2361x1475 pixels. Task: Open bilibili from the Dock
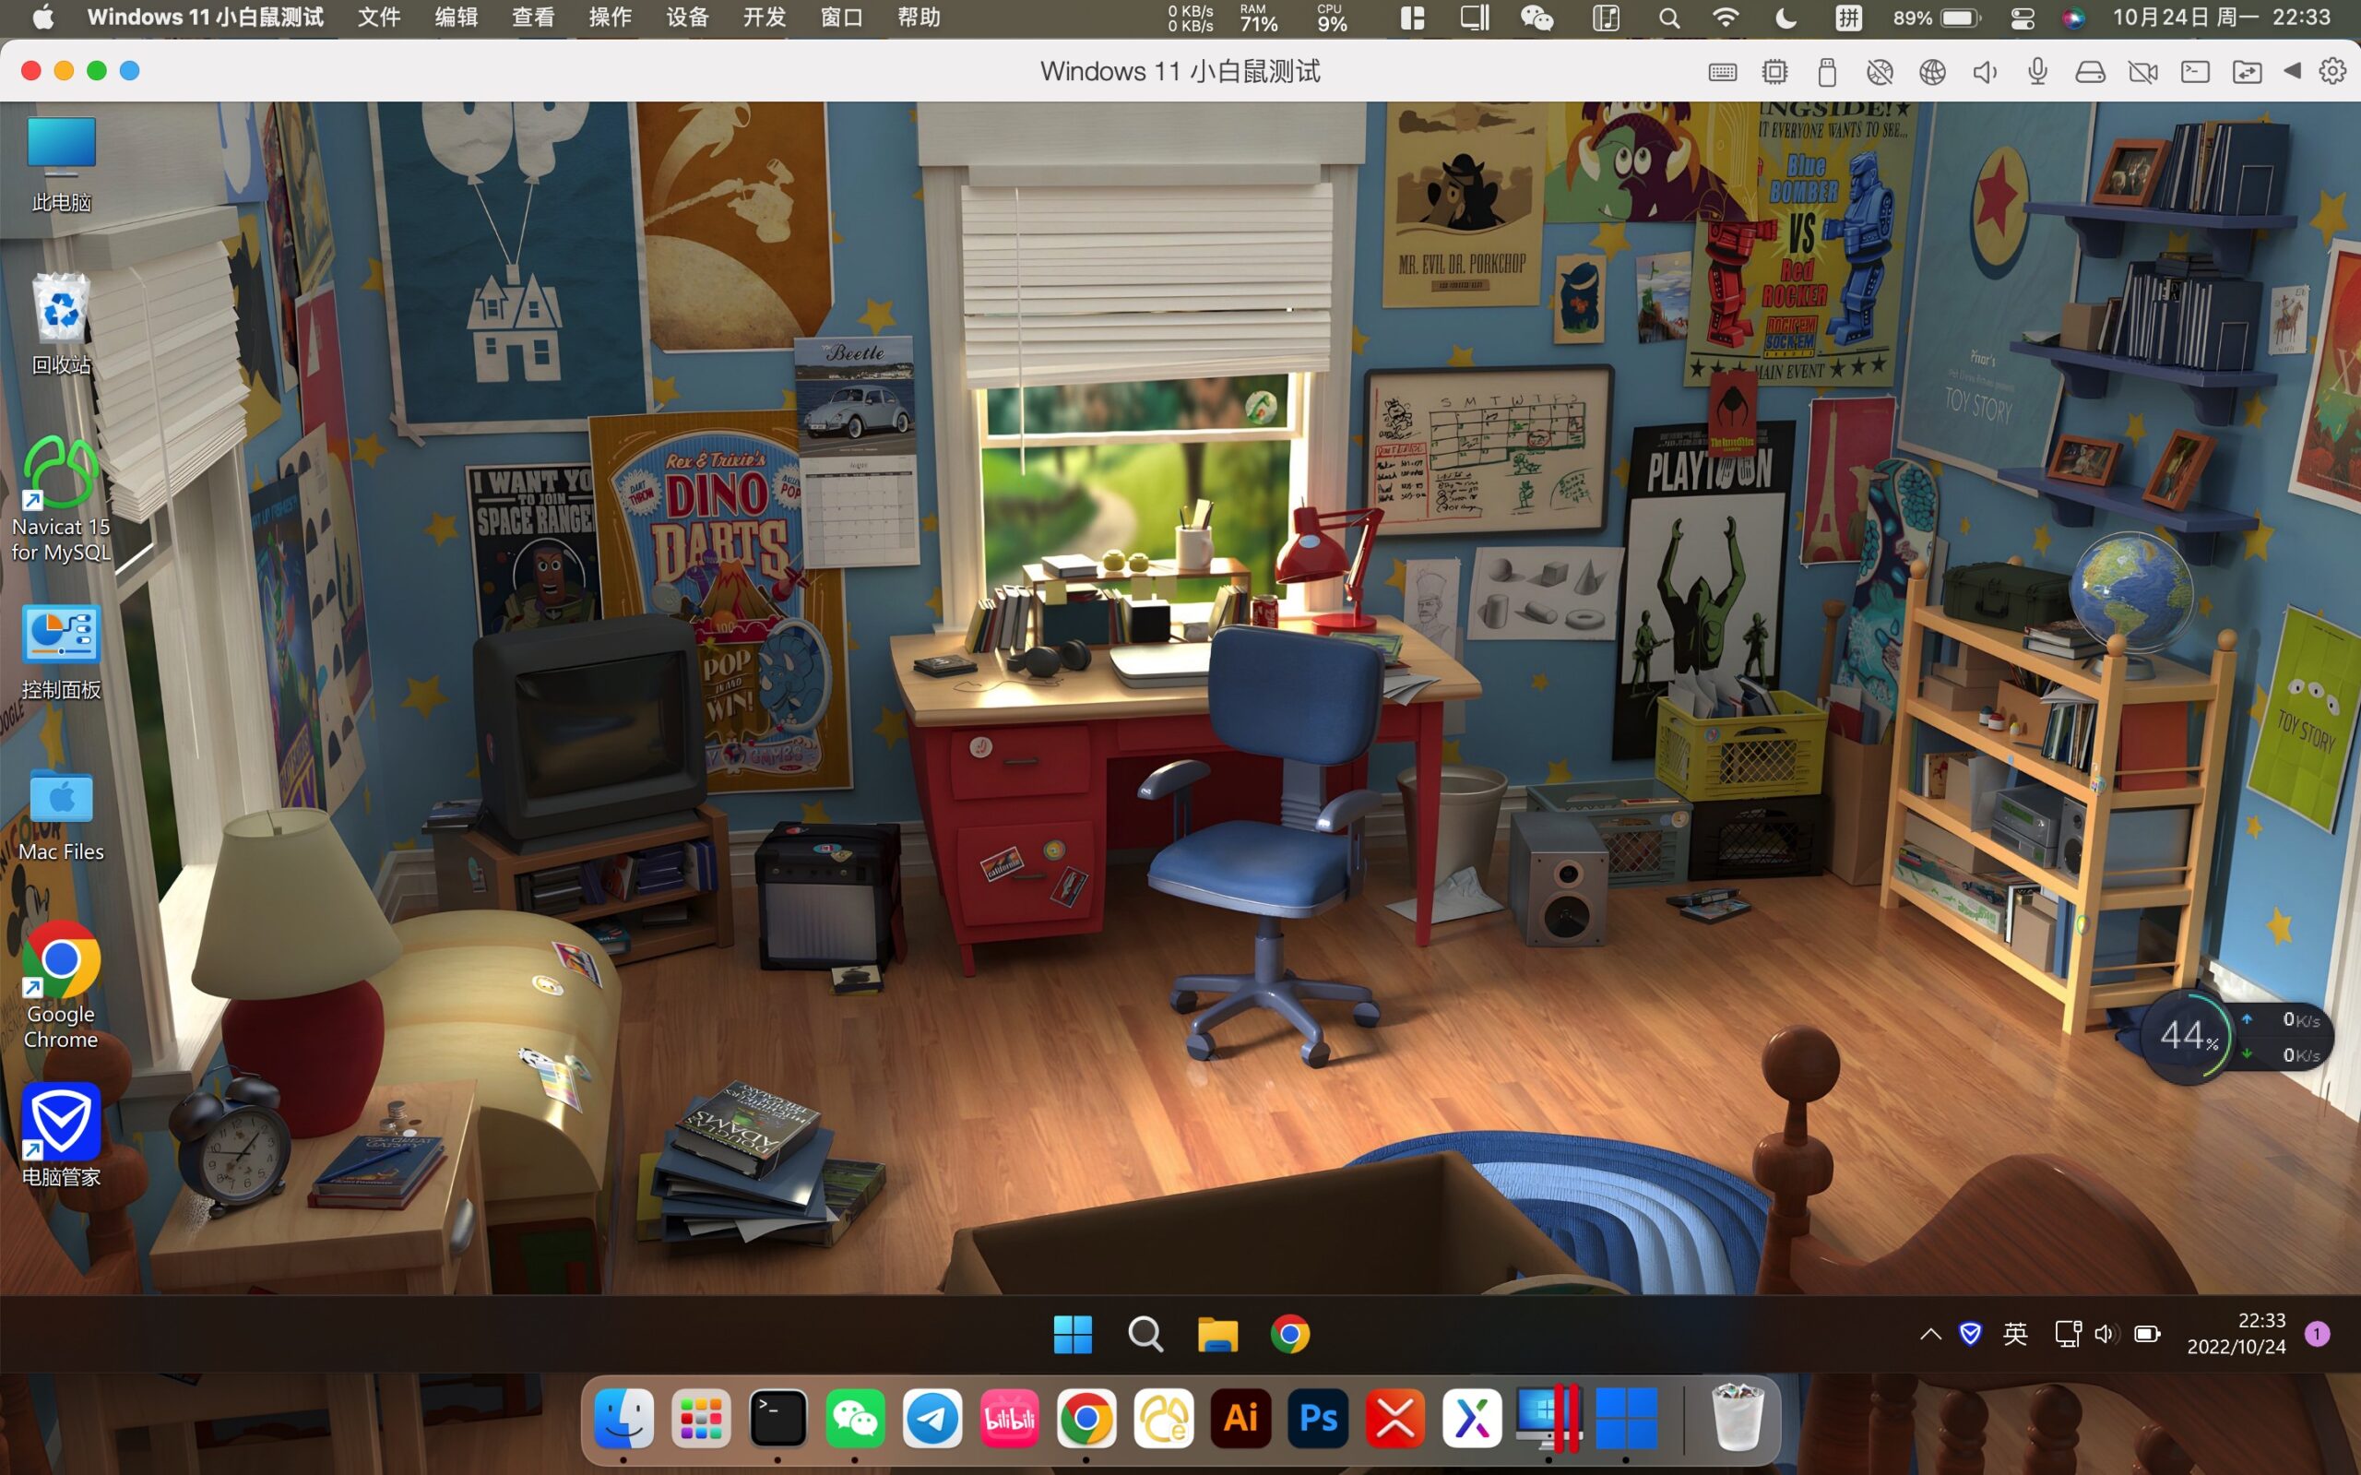pyautogui.click(x=1009, y=1418)
